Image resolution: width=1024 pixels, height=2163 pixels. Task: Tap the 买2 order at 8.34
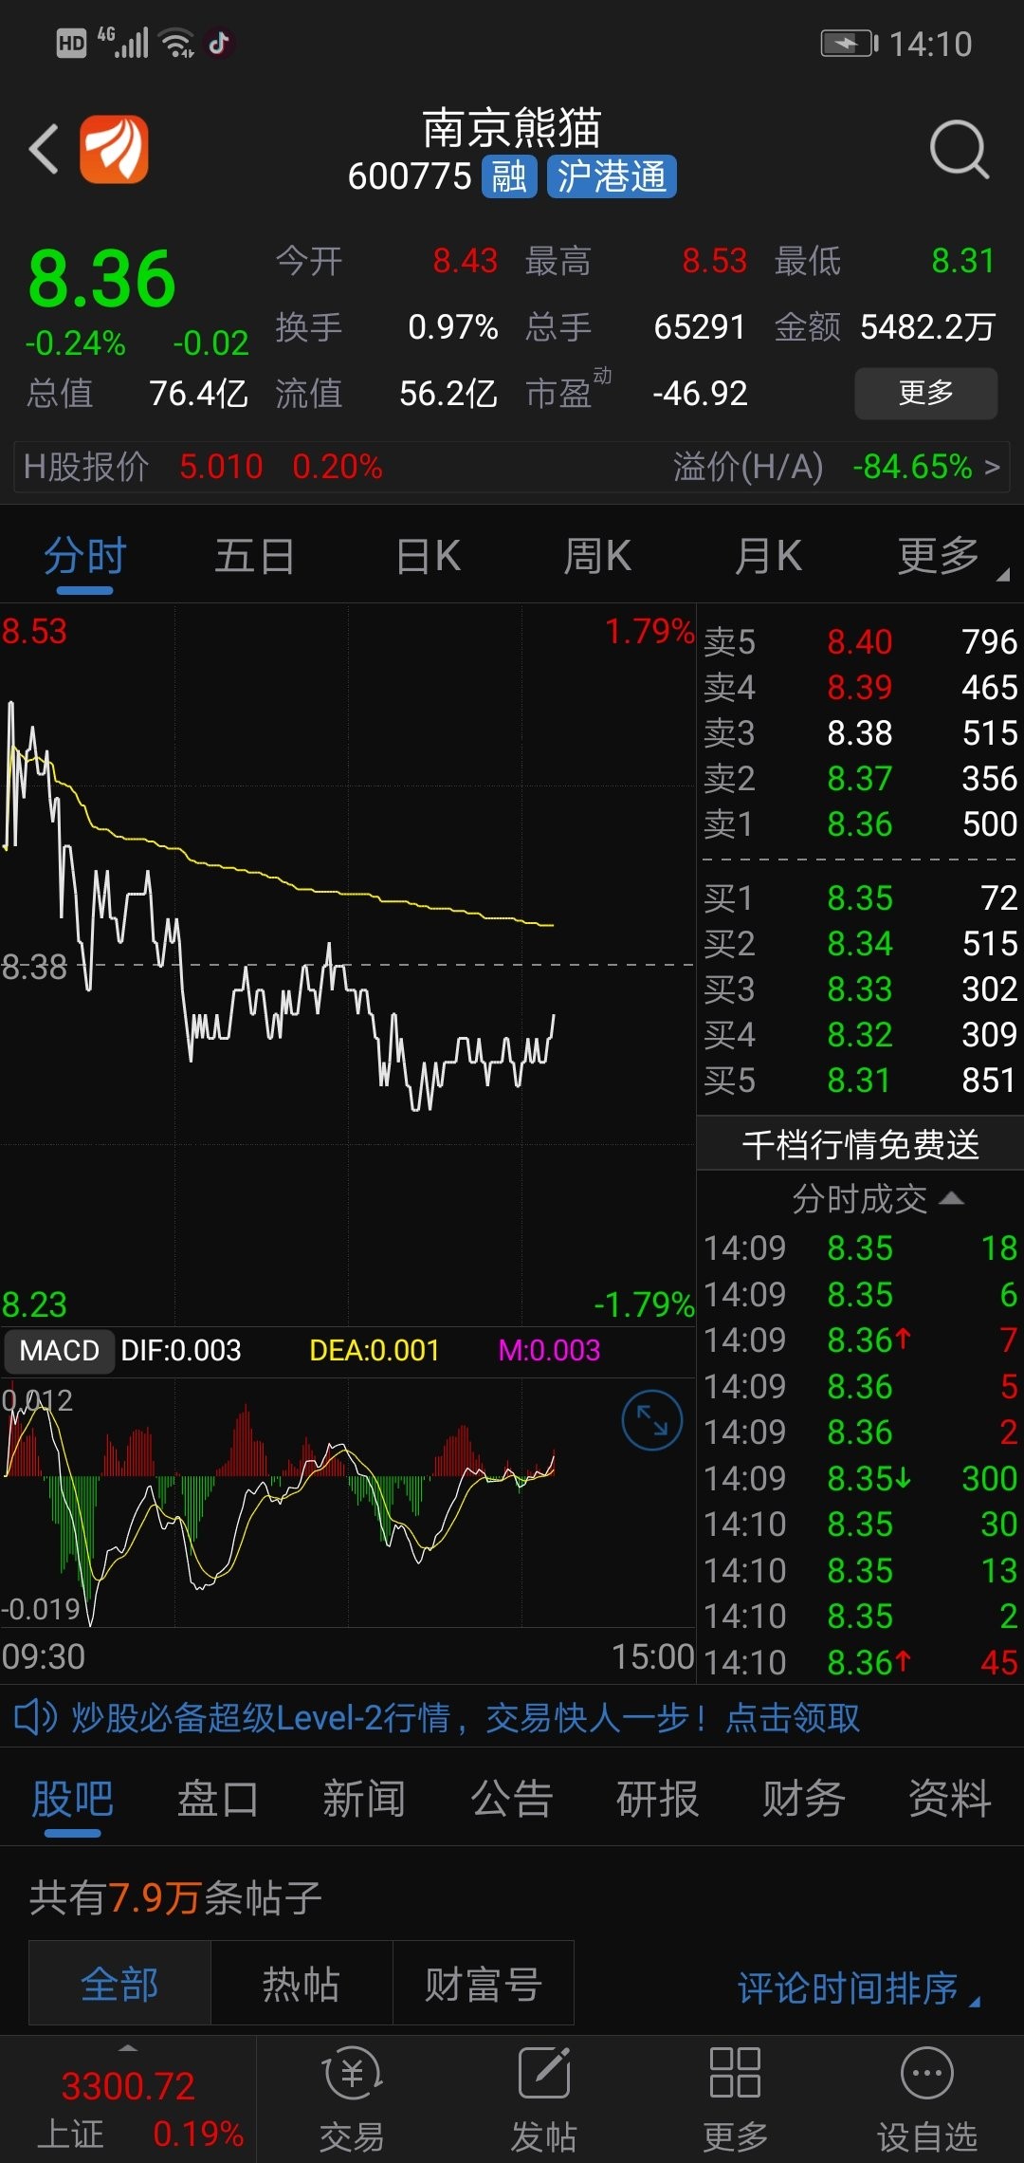click(860, 944)
